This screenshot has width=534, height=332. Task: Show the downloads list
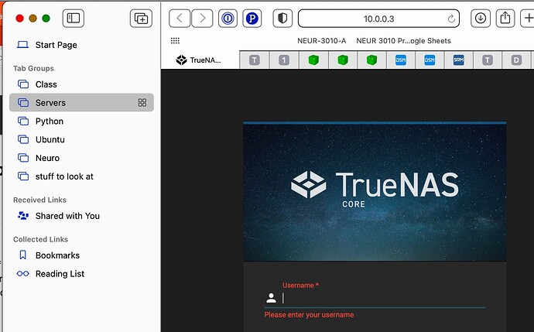(481, 18)
